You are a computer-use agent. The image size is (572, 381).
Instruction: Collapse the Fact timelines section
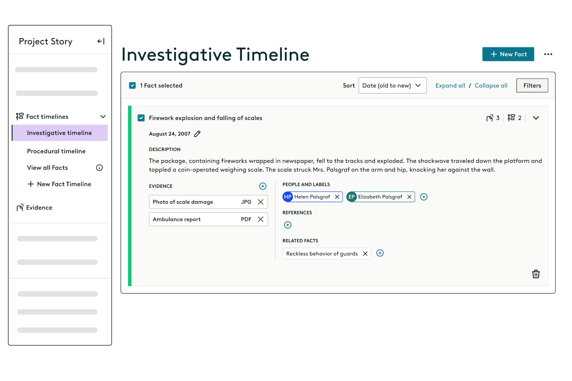[x=103, y=117]
